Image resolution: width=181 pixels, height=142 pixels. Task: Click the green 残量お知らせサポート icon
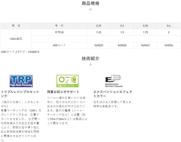coord(67,81)
